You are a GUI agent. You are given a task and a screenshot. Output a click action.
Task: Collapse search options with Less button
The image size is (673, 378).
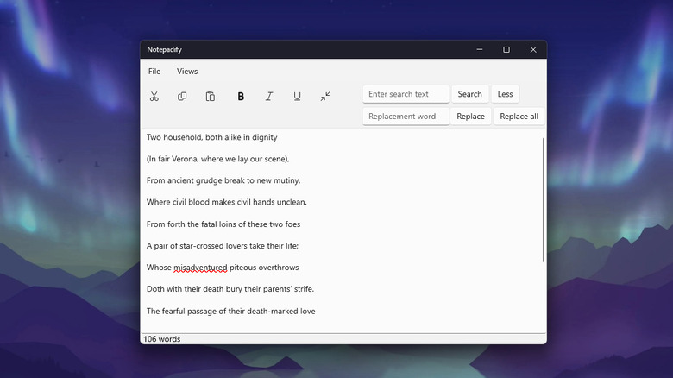click(x=506, y=94)
